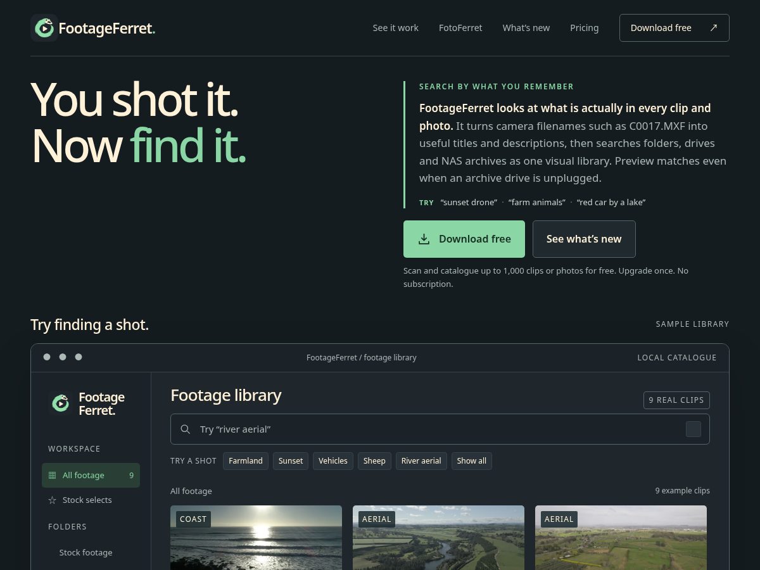Click the star icon beside Stock selects
This screenshot has height=570, width=760.
[x=52, y=500]
